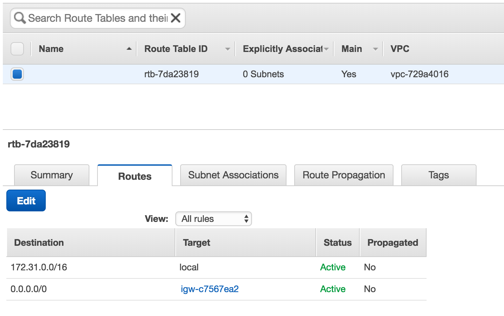Click the Explicitly Associated column dropdown arrow
The width and height of the screenshot is (504, 316).
[327, 48]
